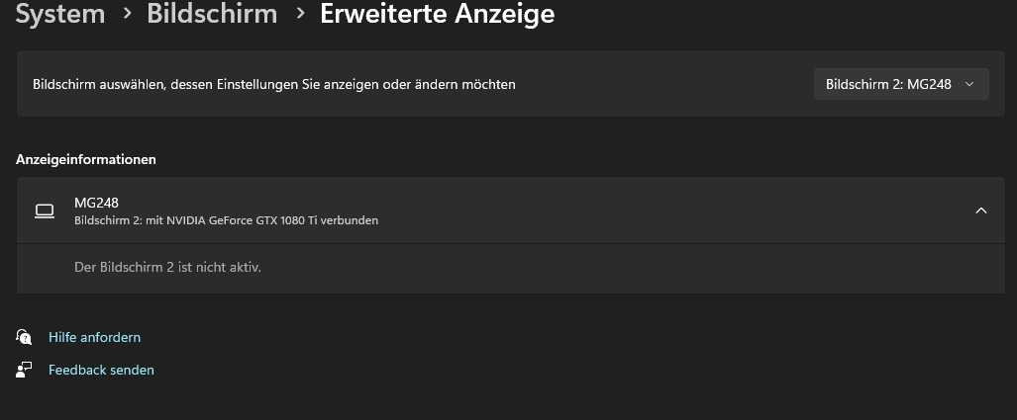Click the Anzeigeinformationen section heading
The height and width of the screenshot is (420, 1017).
click(86, 159)
